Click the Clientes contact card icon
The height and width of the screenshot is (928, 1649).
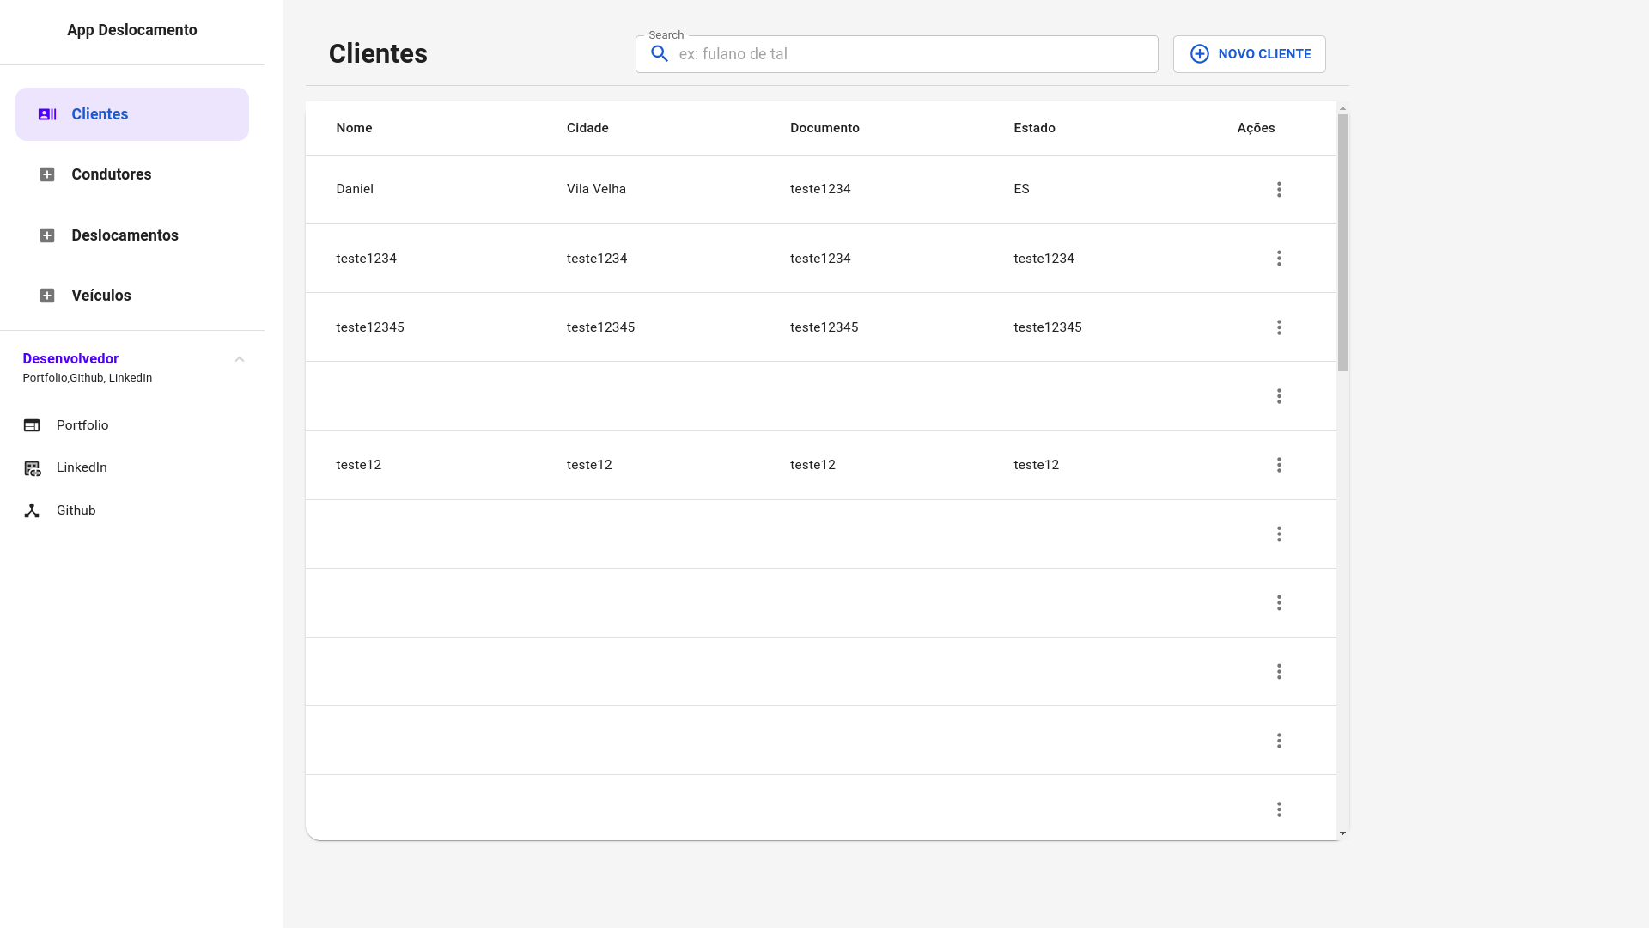47,114
